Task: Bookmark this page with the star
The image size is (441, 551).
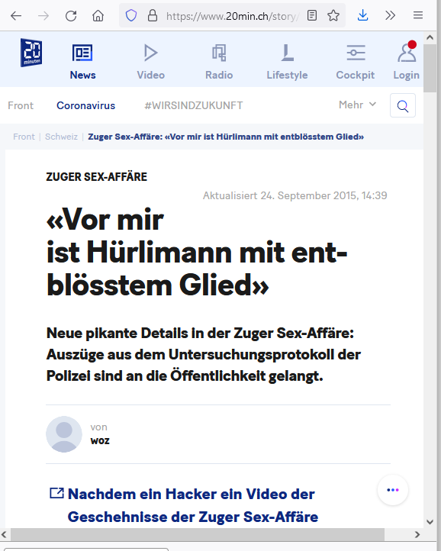Action: 333,15
